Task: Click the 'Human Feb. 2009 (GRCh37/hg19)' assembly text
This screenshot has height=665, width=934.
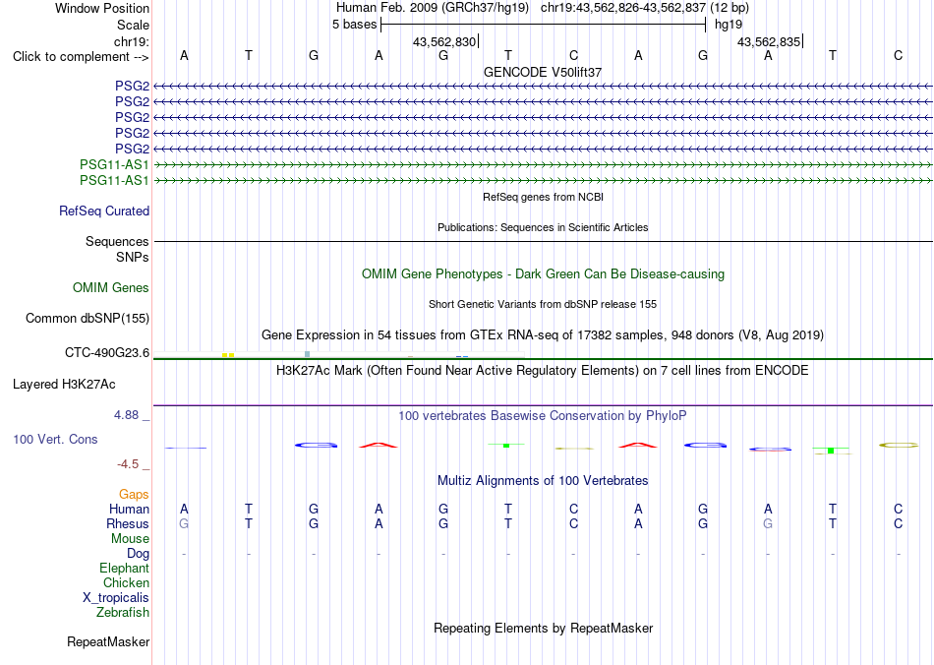Action: (433, 8)
